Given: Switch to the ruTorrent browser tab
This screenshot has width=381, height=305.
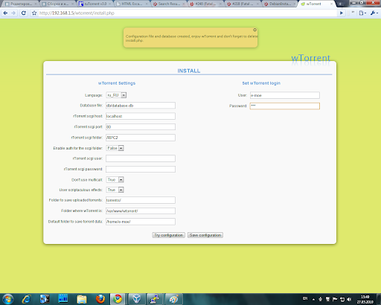Looking at the screenshot, I should (95, 4).
